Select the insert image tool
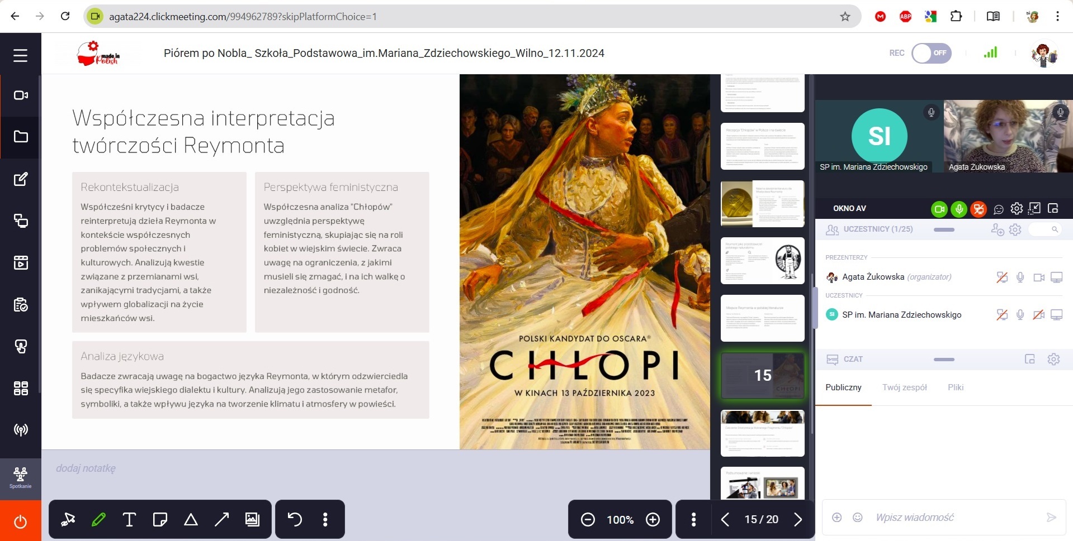1073x541 pixels. coord(252,520)
